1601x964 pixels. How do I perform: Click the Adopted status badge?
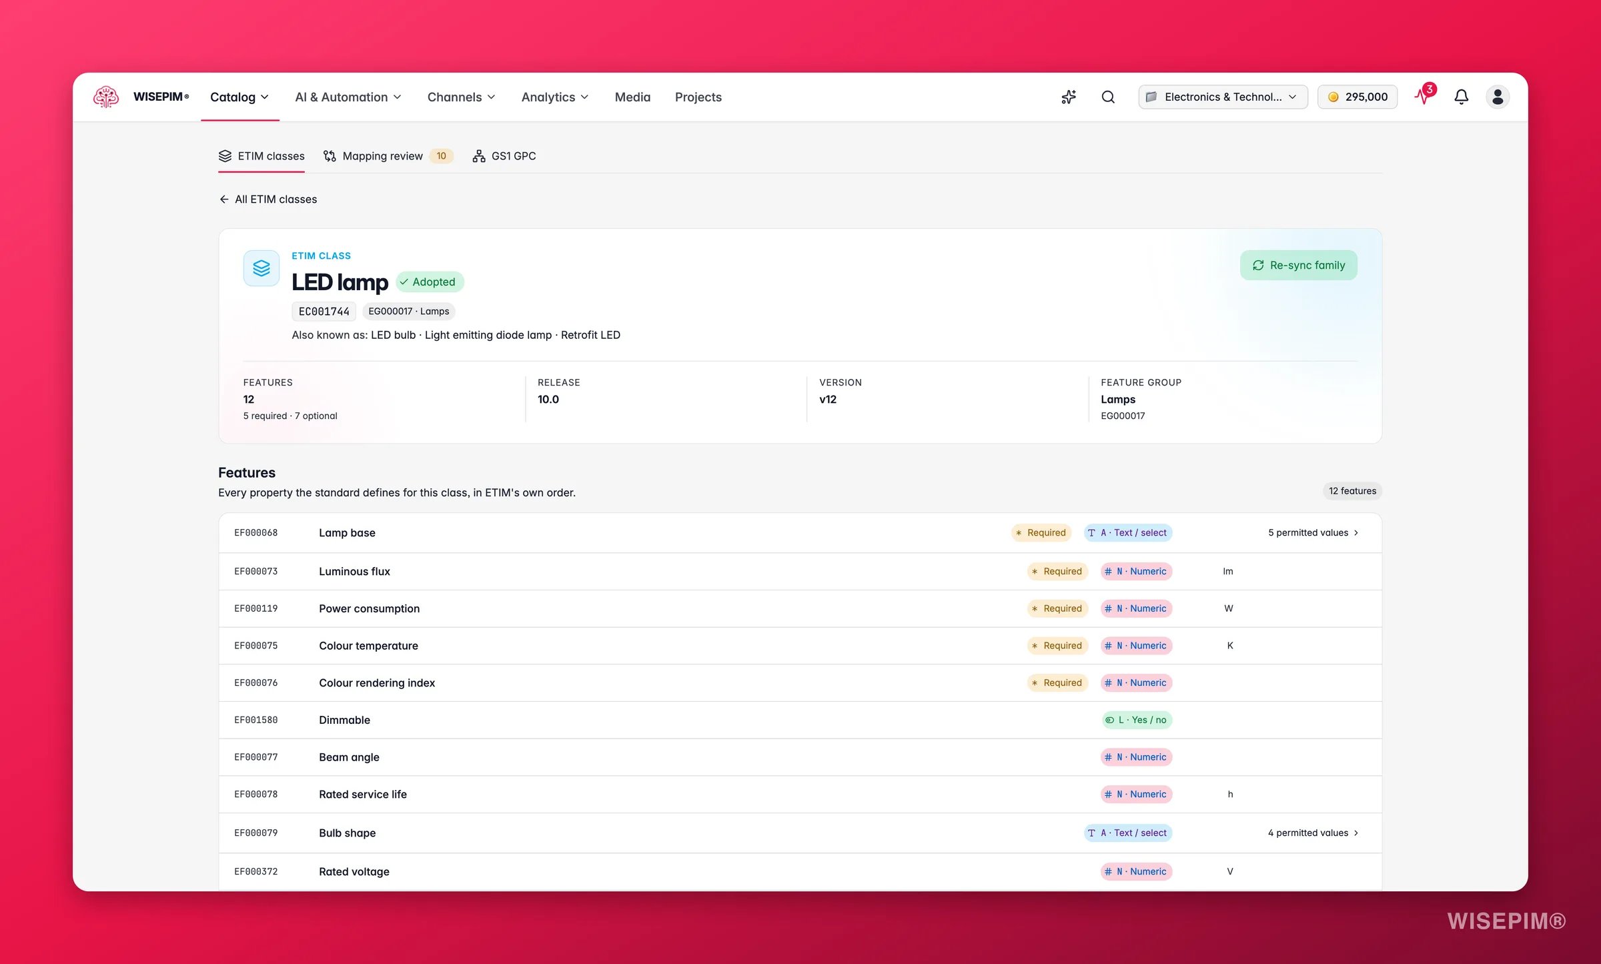tap(430, 282)
